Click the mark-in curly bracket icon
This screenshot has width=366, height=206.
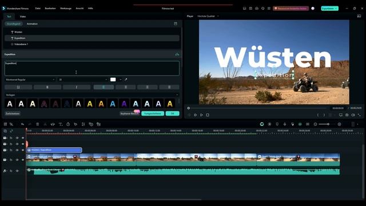[318, 115]
